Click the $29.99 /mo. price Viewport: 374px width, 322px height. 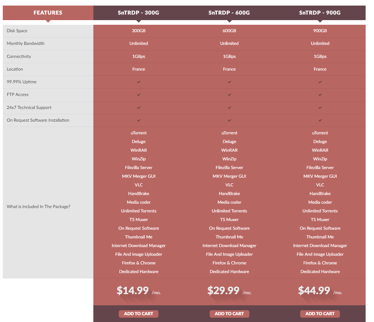pos(229,291)
